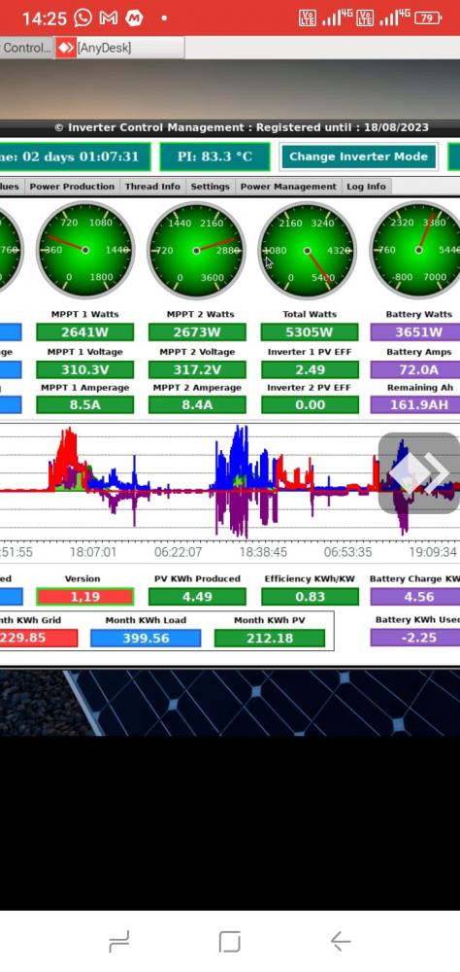
Task: Tap the Android home button
Action: tap(230, 942)
